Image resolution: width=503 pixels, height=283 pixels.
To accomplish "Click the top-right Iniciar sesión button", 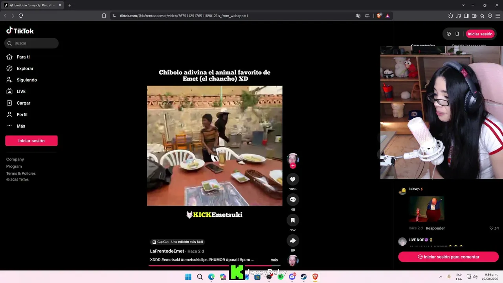I will [480, 34].
